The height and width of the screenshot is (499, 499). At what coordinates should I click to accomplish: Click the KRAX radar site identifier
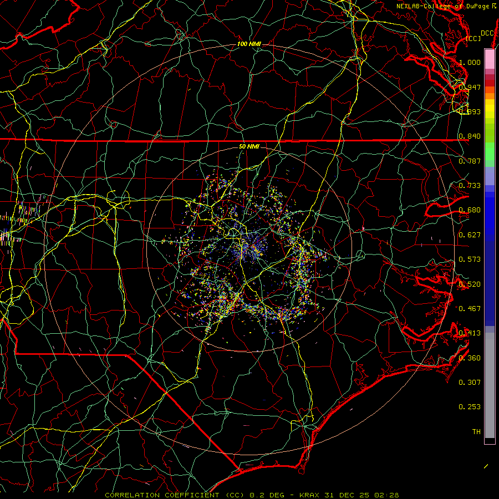(310, 495)
